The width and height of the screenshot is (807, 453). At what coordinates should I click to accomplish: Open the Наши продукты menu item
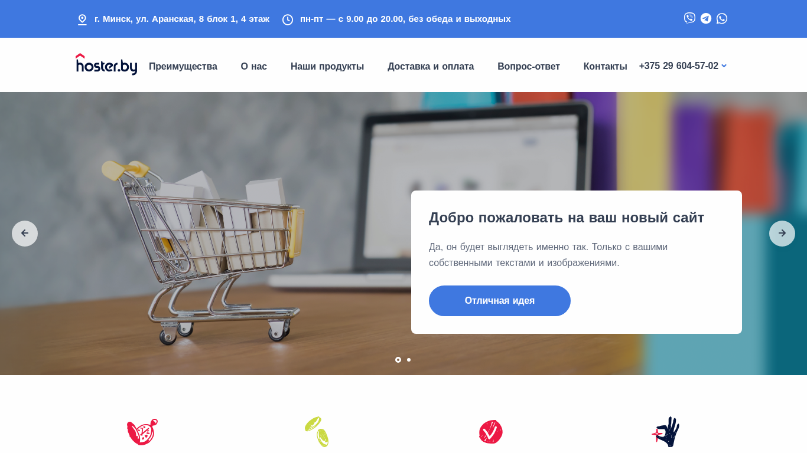click(327, 67)
